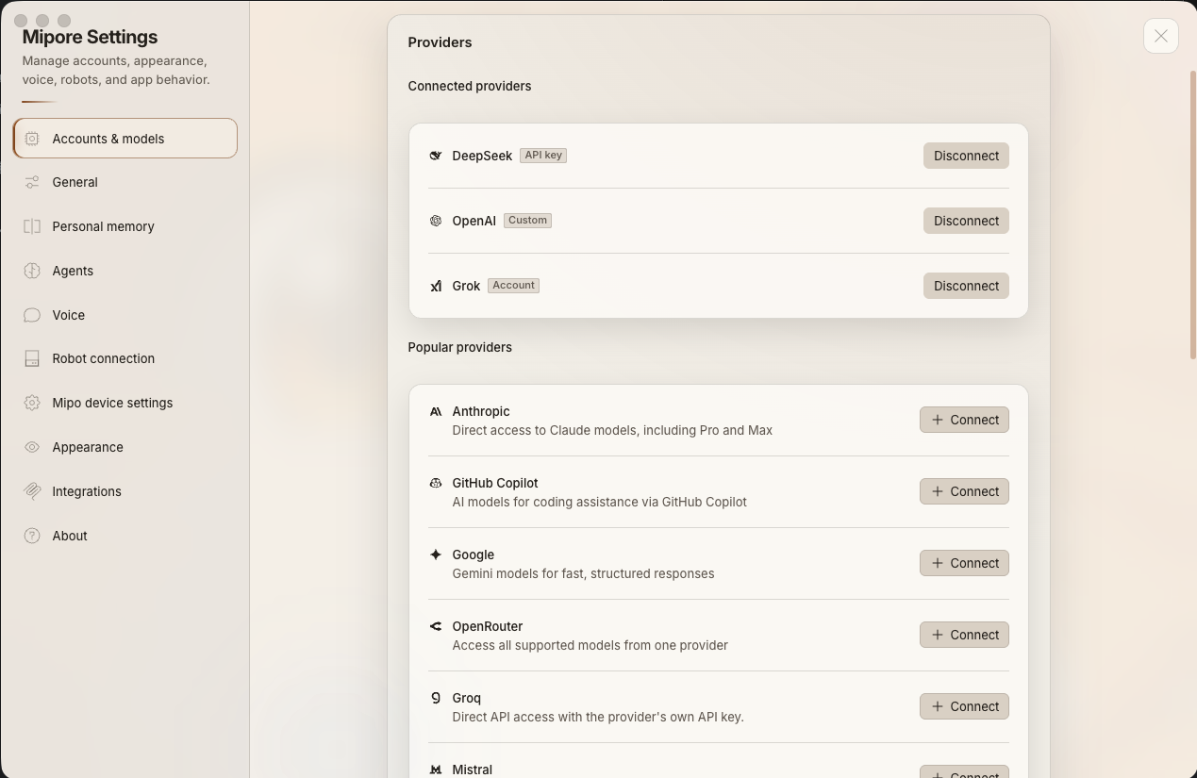Screen dimensions: 1197x778
Task: Go to Personal memory settings
Action: click(125, 226)
